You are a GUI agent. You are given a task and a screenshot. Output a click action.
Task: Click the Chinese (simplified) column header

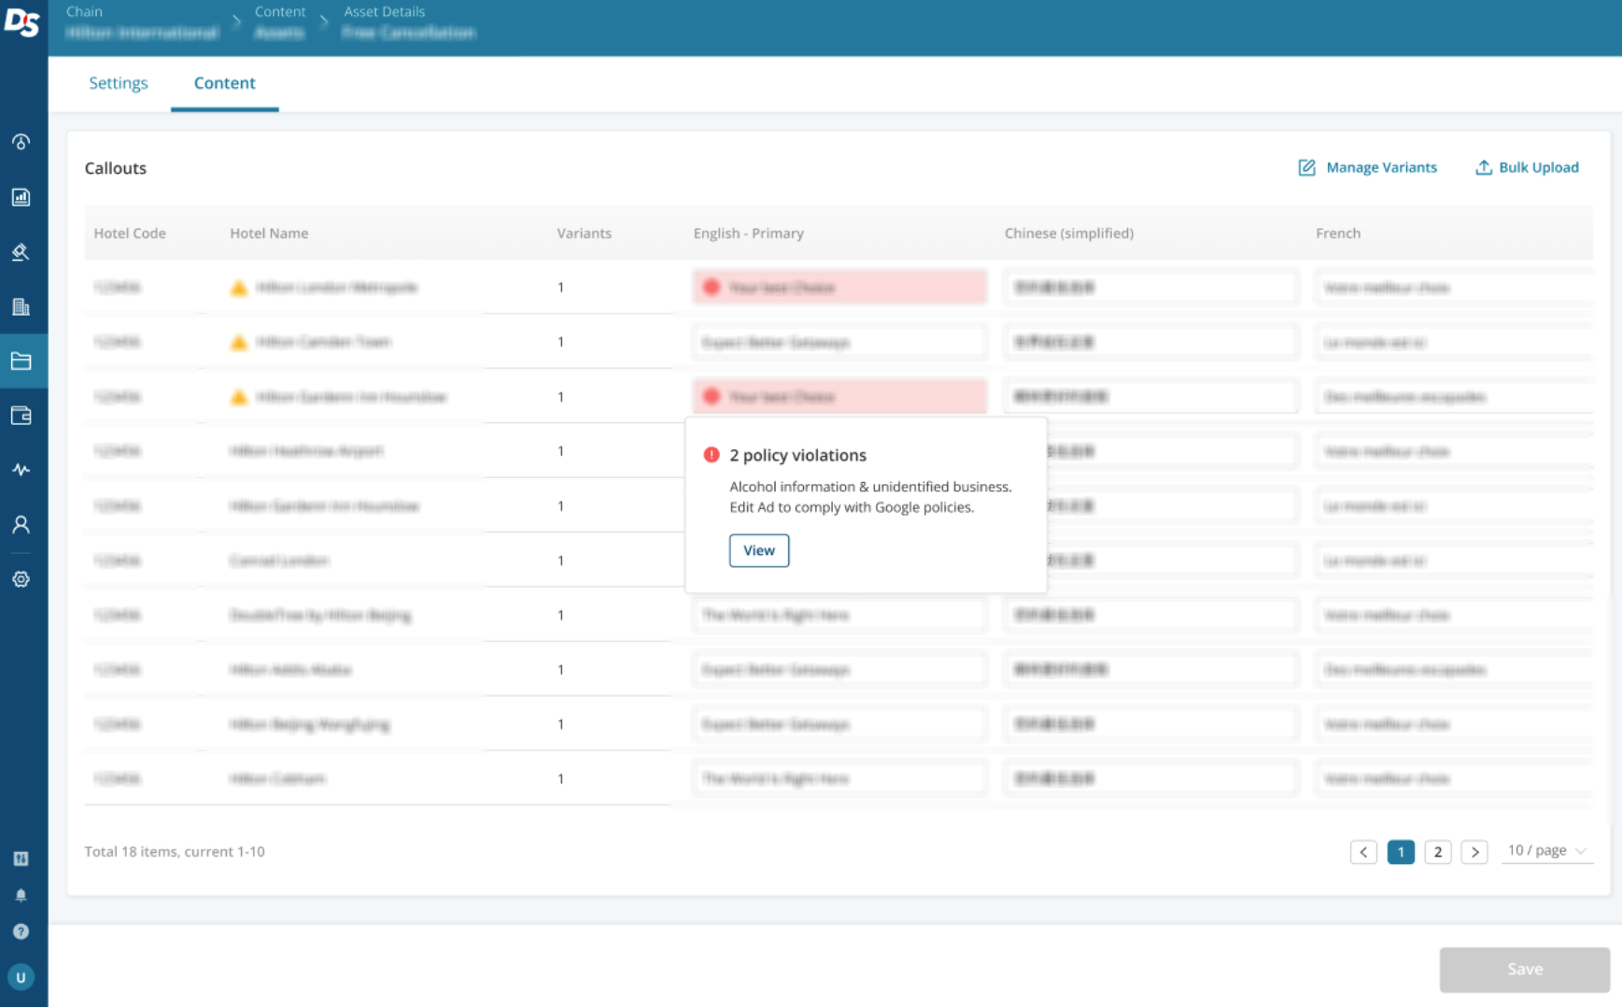(x=1069, y=234)
